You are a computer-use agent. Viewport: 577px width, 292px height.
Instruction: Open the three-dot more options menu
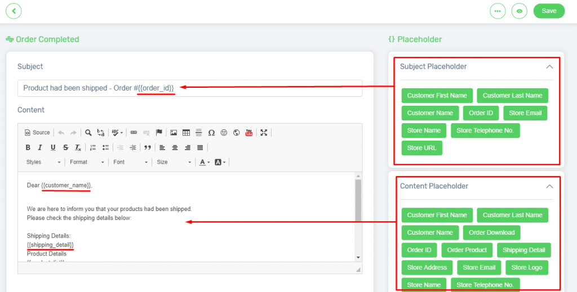[498, 11]
